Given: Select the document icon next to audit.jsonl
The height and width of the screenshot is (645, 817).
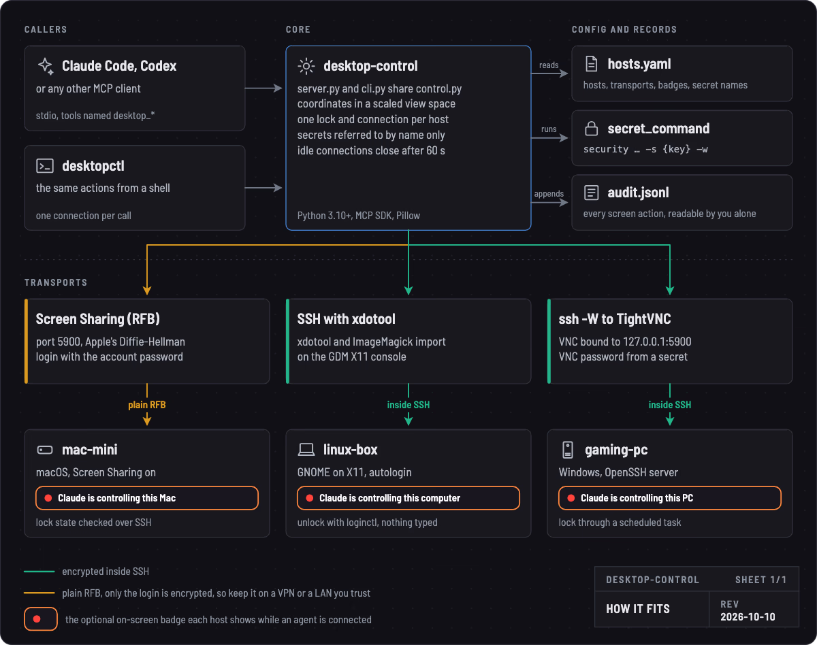Looking at the screenshot, I should click(x=592, y=193).
